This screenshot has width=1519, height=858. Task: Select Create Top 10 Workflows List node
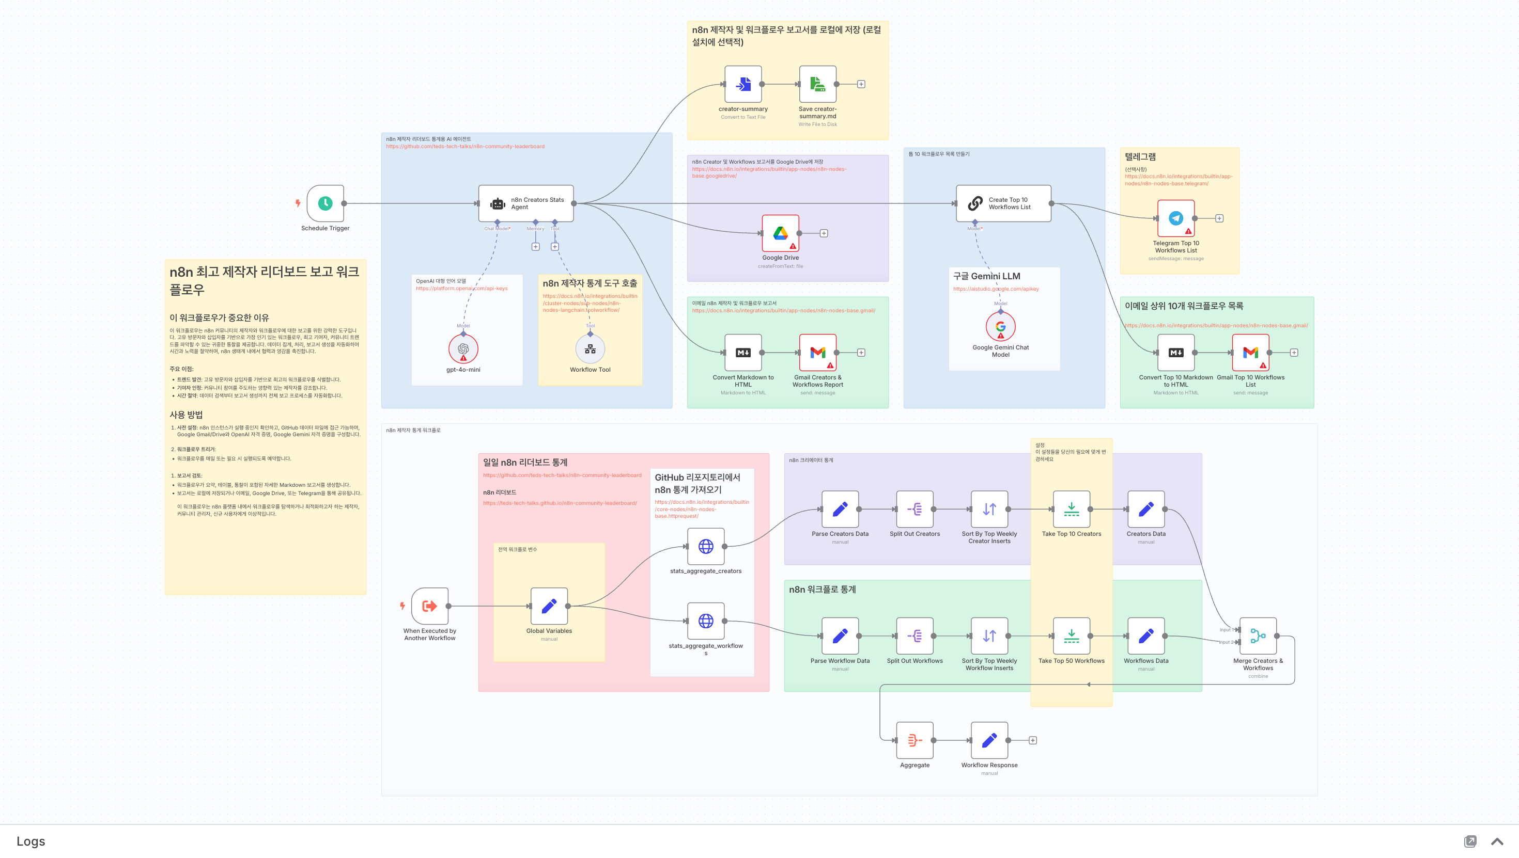coord(1003,203)
